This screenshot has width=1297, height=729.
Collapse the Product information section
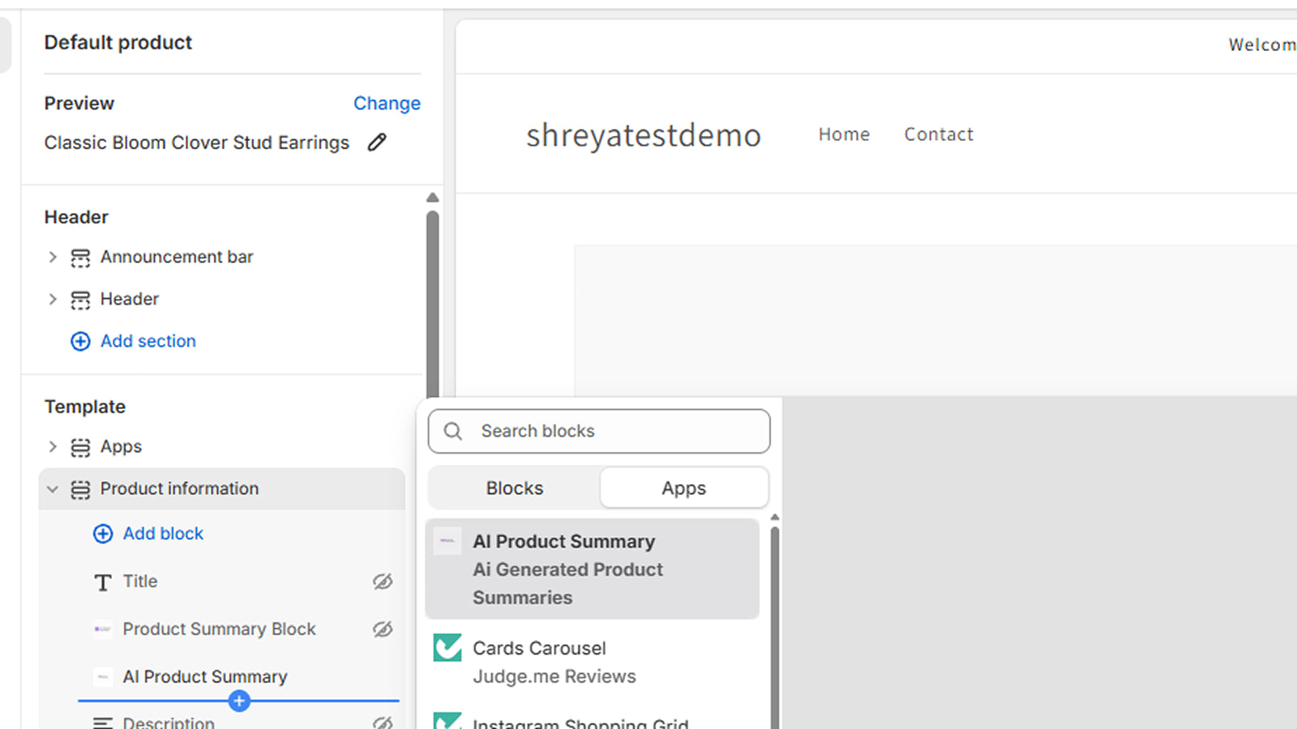pyautogui.click(x=52, y=488)
